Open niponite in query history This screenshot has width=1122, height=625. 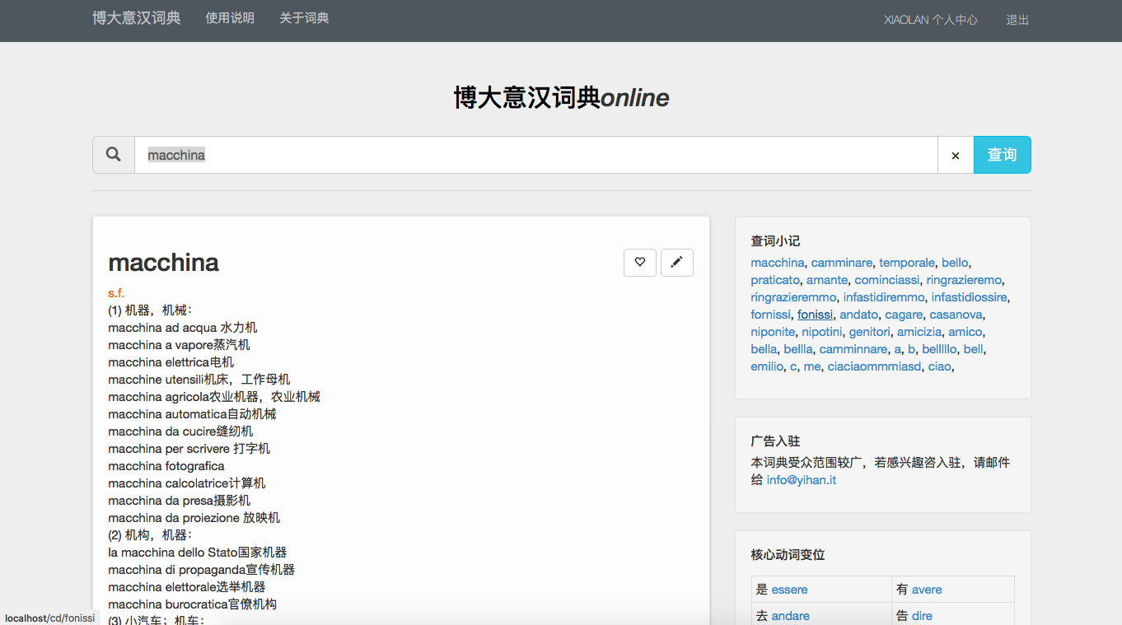773,332
